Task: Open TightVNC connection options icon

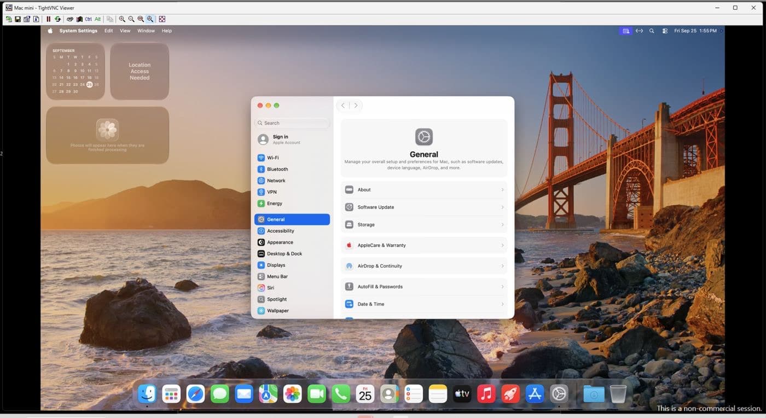Action: (x=27, y=19)
